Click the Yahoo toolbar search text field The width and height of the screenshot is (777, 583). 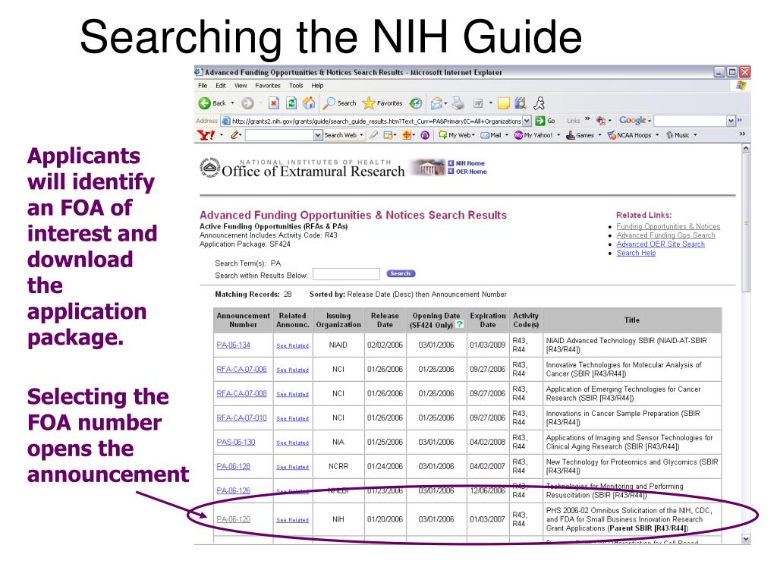(x=279, y=135)
